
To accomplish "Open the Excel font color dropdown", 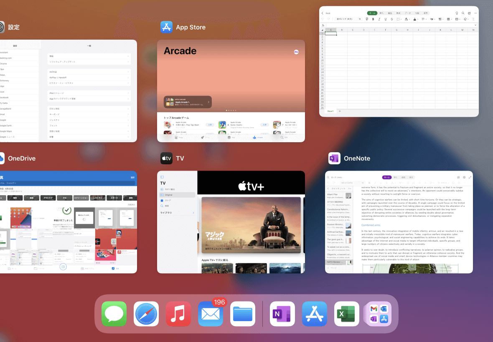I will point(416,19).
